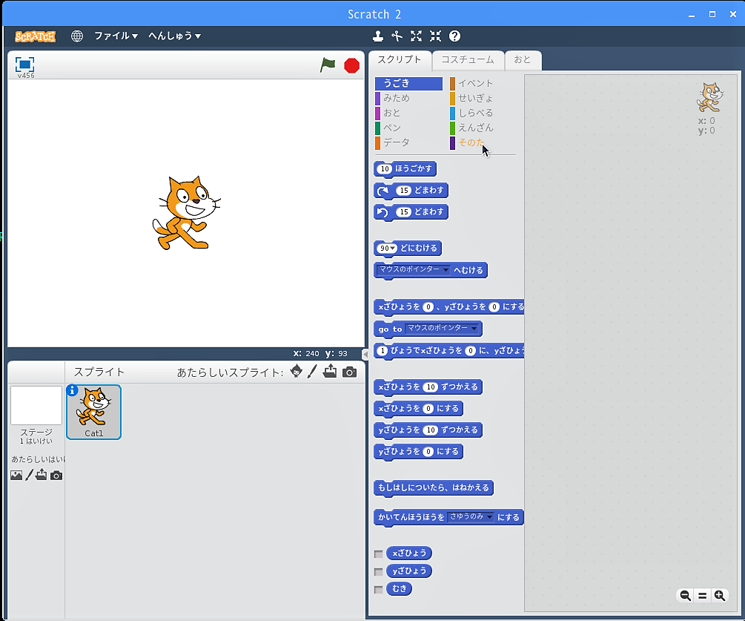Choose new sprite from library
745x621 pixels.
tap(296, 372)
